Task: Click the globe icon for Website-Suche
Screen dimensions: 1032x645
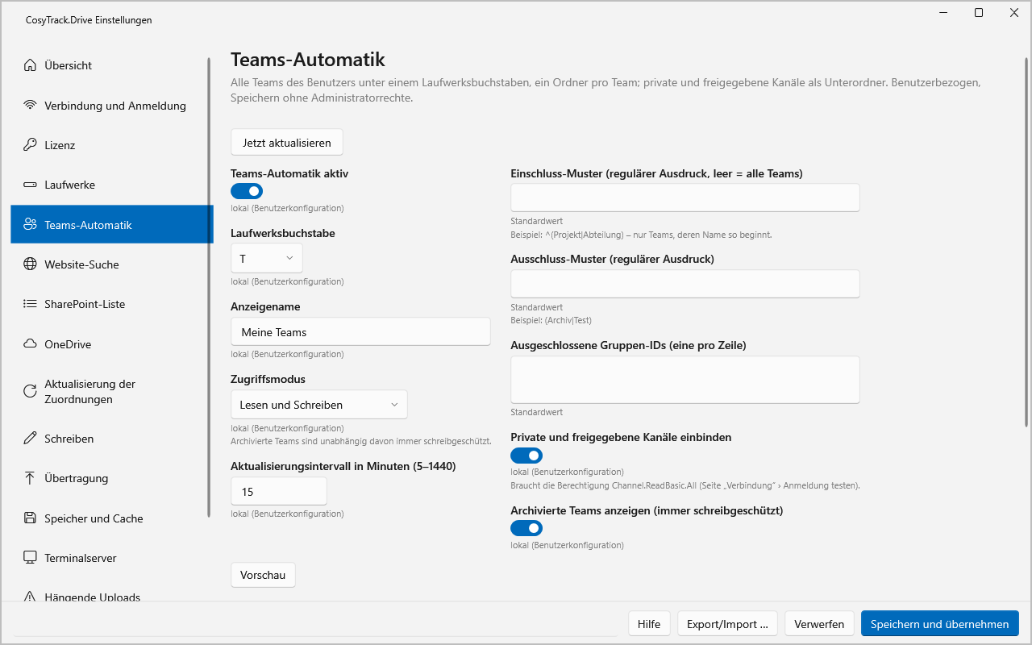Action: 30,264
